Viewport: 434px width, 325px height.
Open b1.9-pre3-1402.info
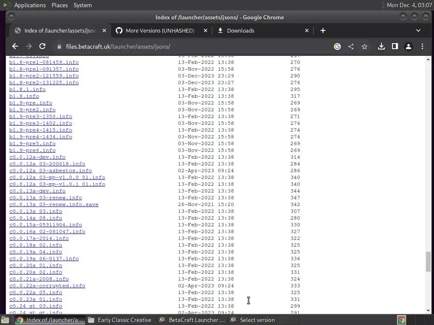tap(40, 123)
